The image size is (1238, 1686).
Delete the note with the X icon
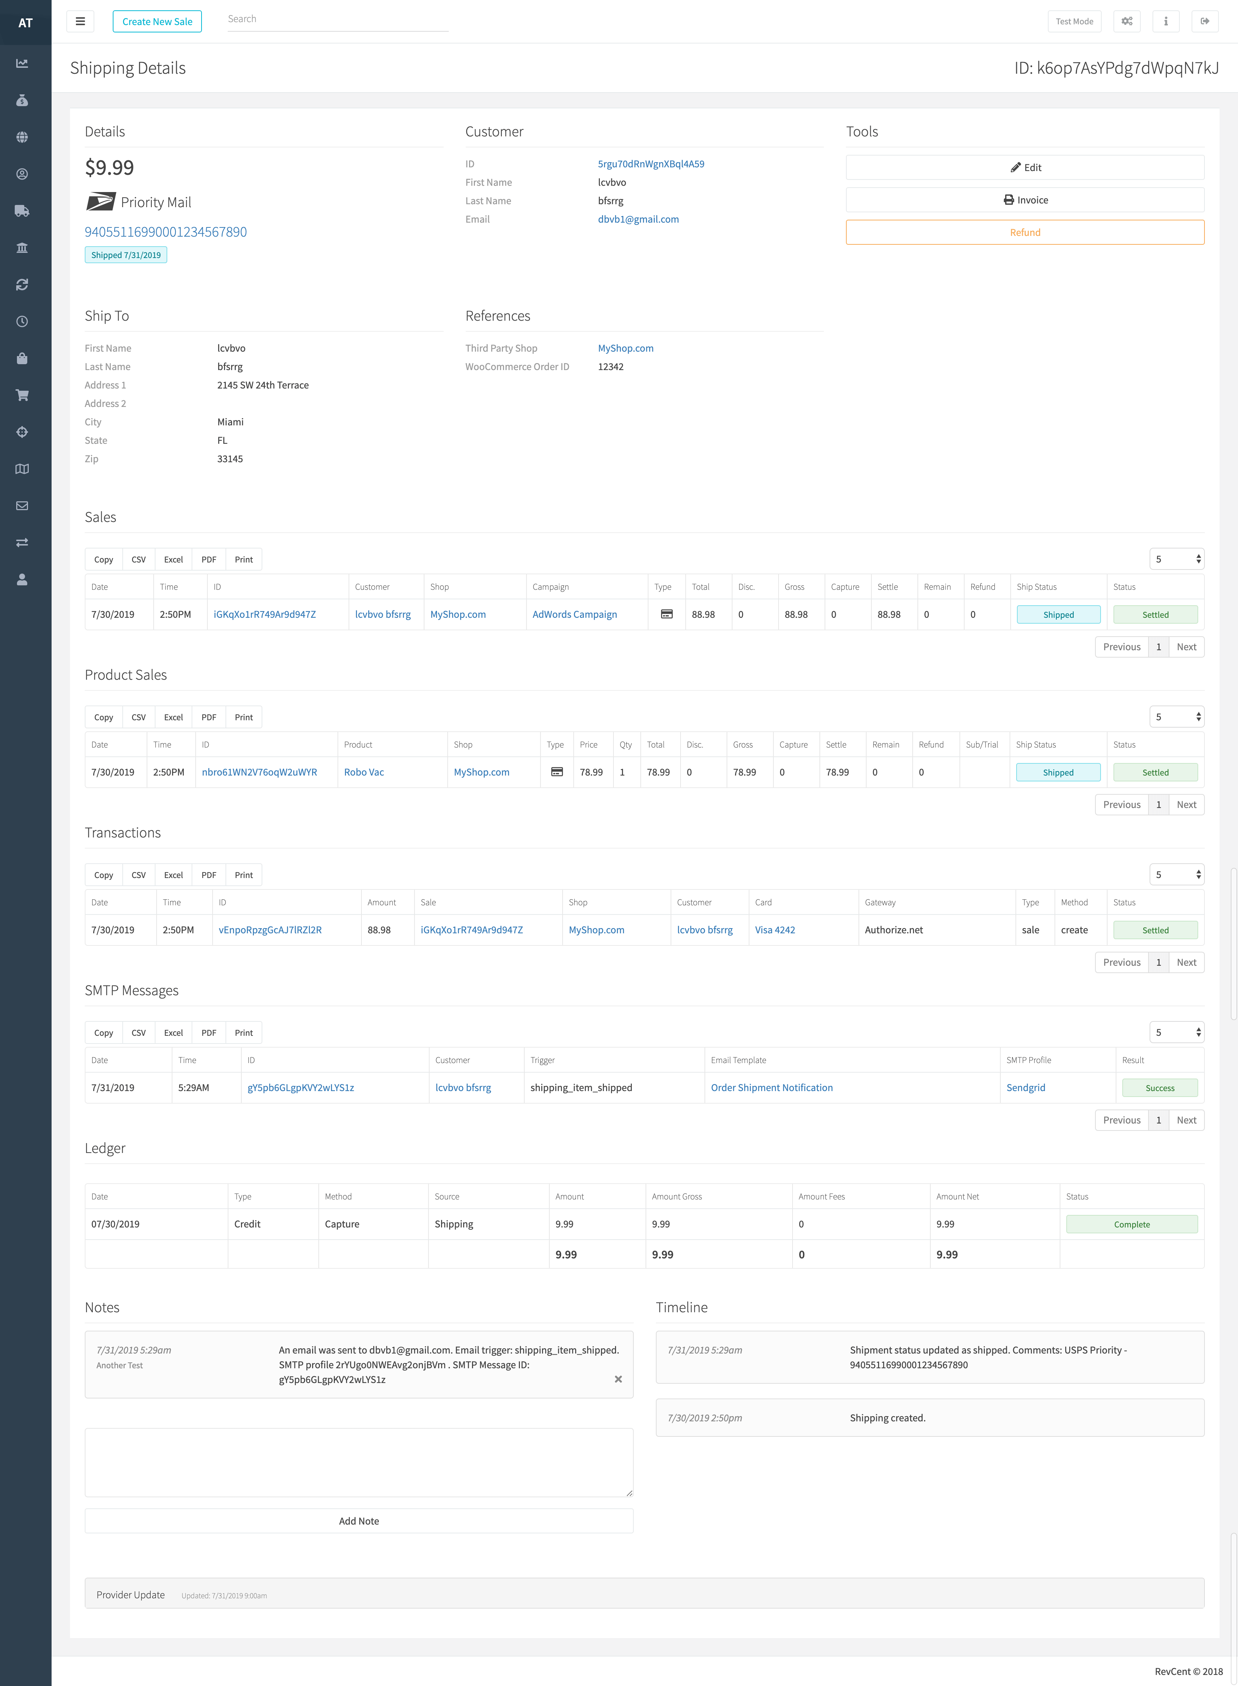coord(618,1379)
